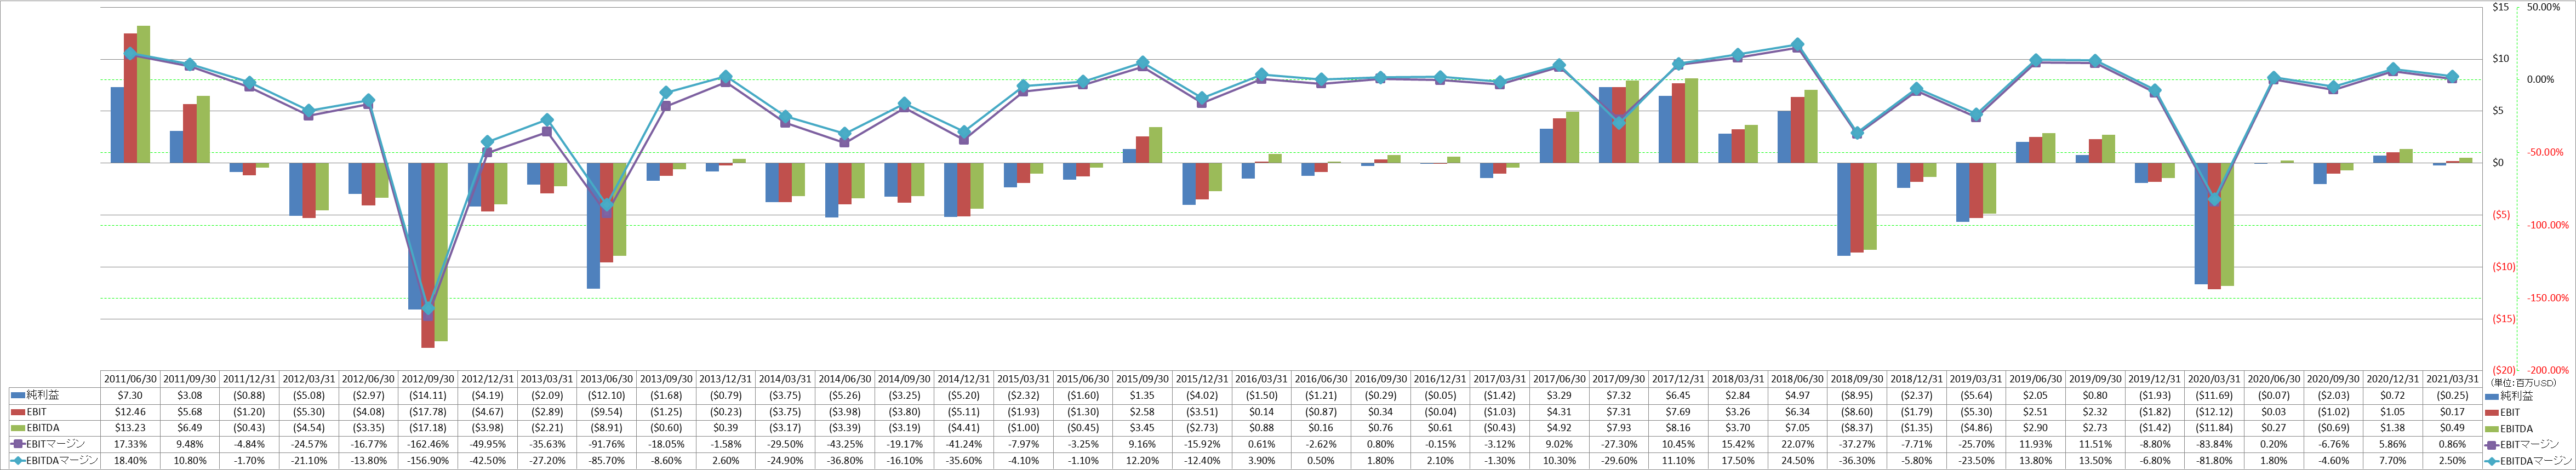
Task: Click the EBIT value $12.46 for 2011/06/30
Action: coord(130,412)
